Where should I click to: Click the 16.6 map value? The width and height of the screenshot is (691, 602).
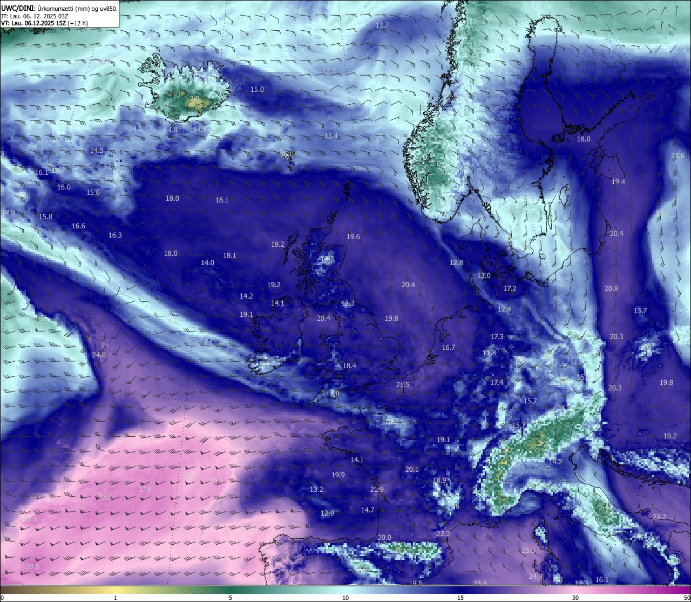[x=78, y=226]
